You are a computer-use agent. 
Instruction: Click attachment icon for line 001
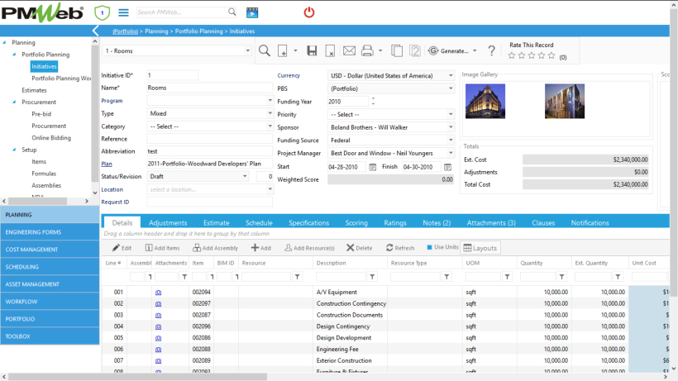pos(158,293)
